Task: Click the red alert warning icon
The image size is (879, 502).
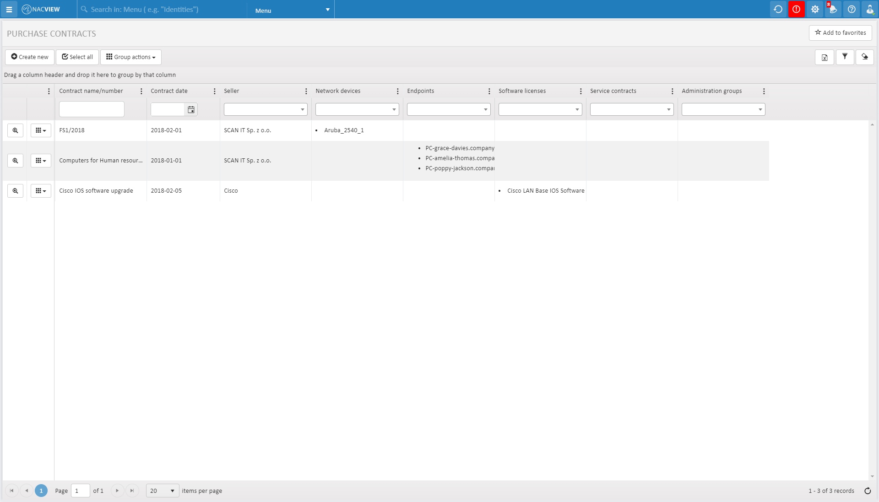Action: click(796, 9)
